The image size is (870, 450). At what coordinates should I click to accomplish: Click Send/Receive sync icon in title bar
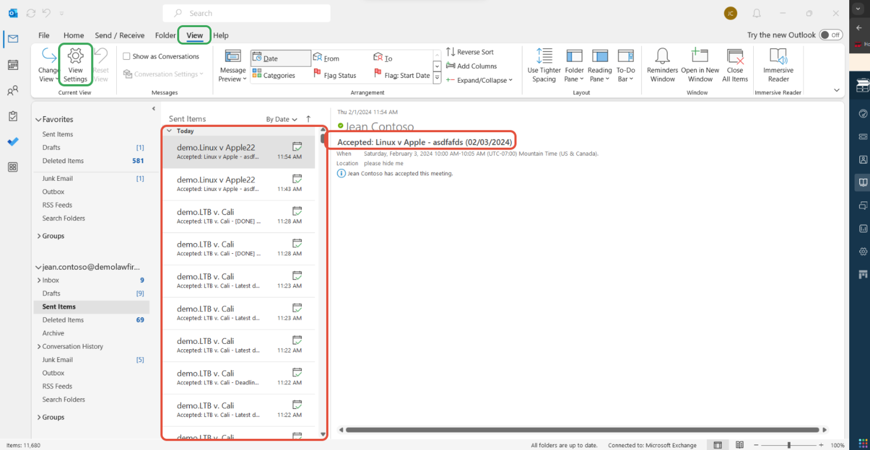(x=31, y=13)
